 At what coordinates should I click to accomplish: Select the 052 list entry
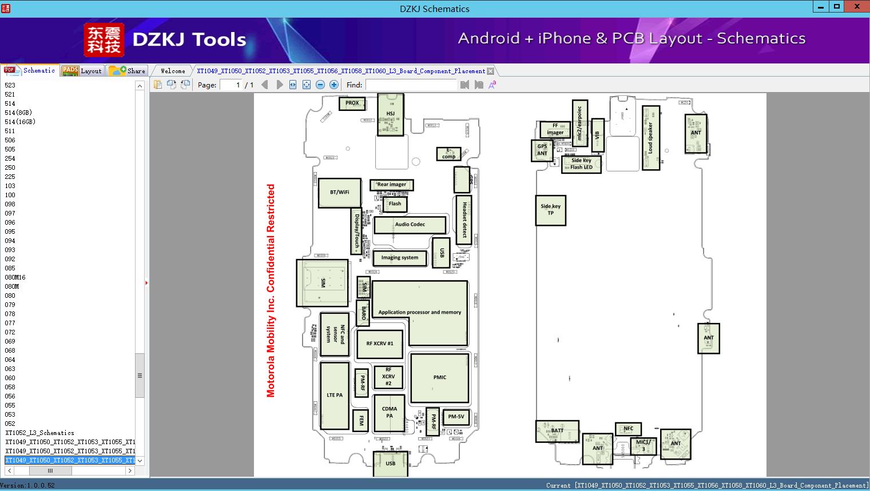pyautogui.click(x=10, y=424)
